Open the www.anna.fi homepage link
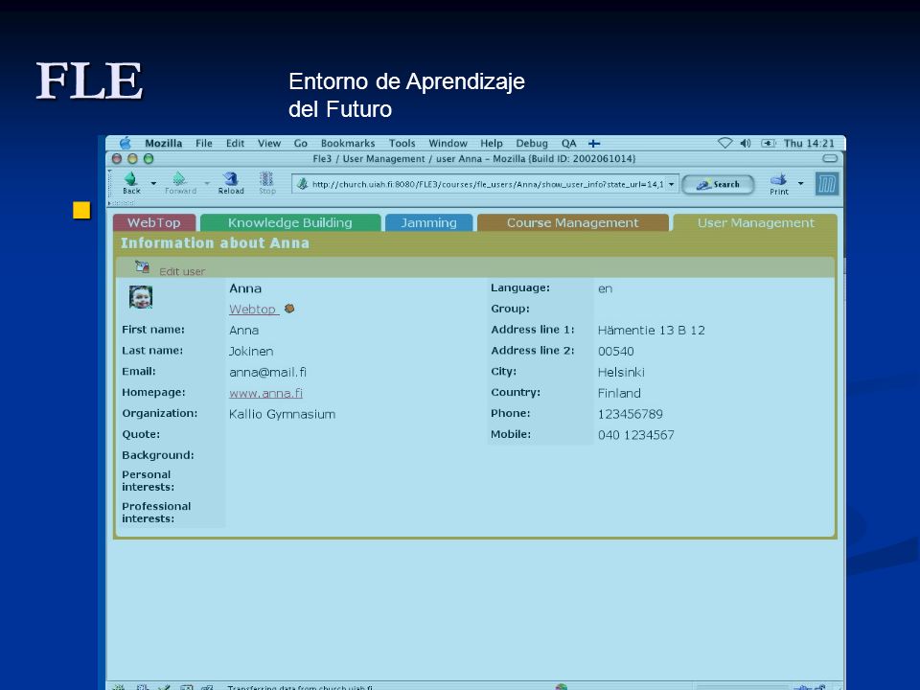This screenshot has width=920, height=690. (x=265, y=393)
